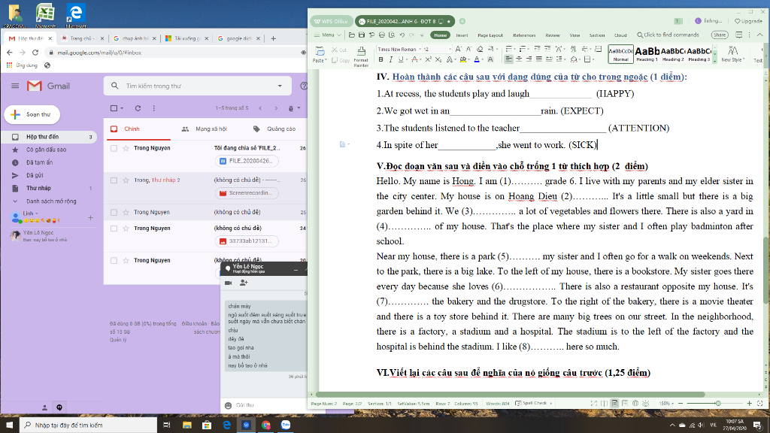Switch to References tab in WPS
770x433 pixels.
[x=524, y=35]
